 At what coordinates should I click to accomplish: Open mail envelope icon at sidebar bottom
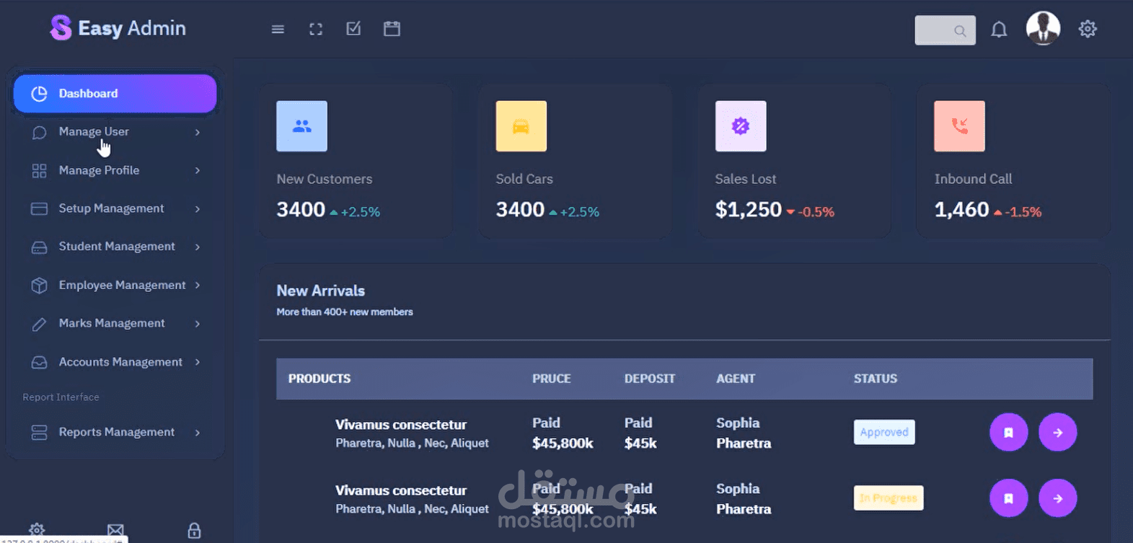(115, 531)
